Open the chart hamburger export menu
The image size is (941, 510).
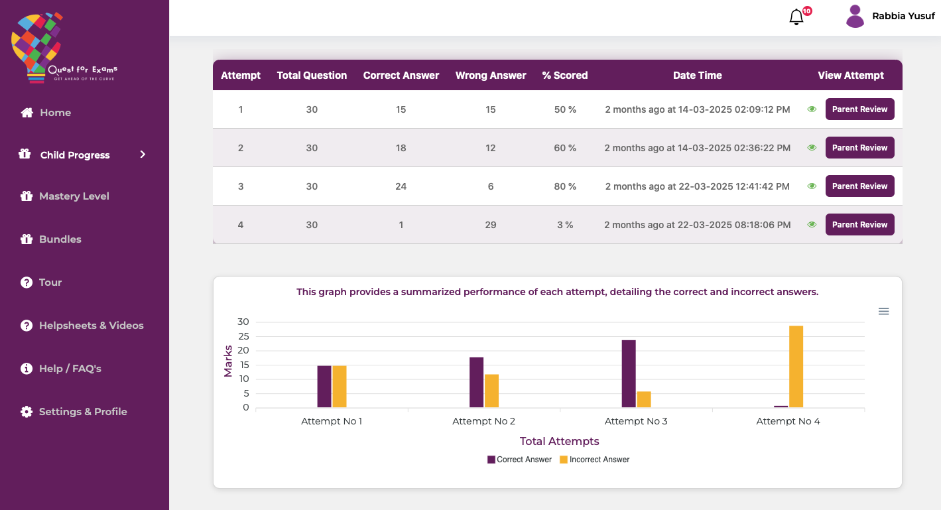coord(883,312)
